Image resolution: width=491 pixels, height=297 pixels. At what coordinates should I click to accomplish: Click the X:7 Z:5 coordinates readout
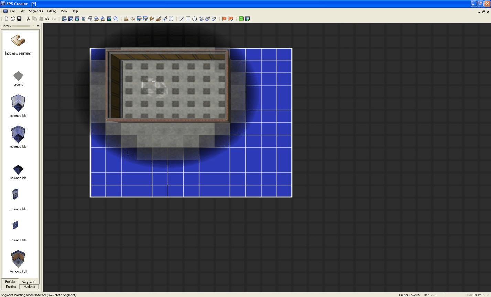click(x=429, y=295)
